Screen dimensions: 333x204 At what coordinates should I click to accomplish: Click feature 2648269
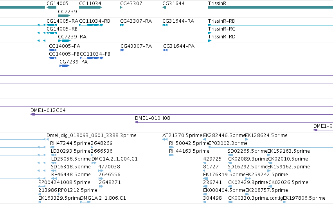[x=101, y=143]
